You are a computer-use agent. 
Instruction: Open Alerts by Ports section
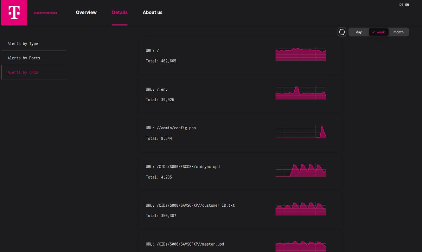(33, 58)
